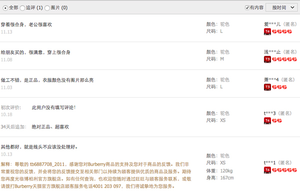
Task: Click heart rating icons beside 浅***止 badge
Action: [284, 59]
